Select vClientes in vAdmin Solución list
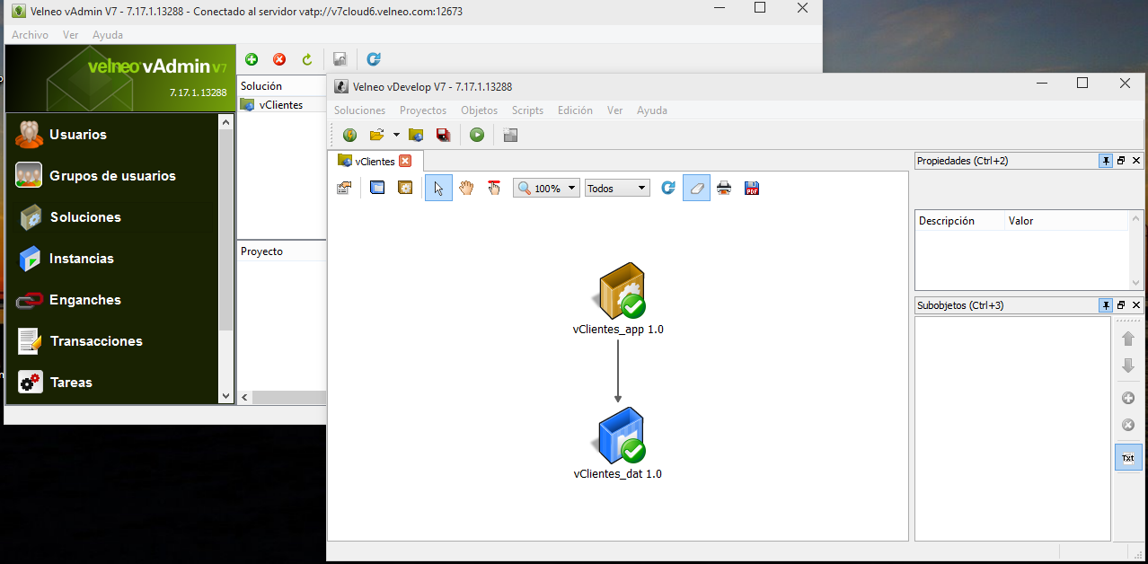The height and width of the screenshot is (564, 1148). tap(281, 104)
